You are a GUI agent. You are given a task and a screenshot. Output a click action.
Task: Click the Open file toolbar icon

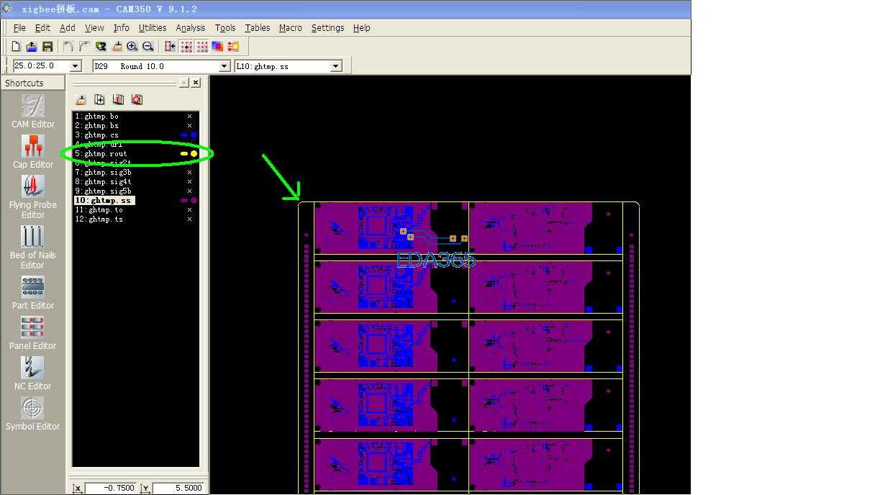pos(32,46)
